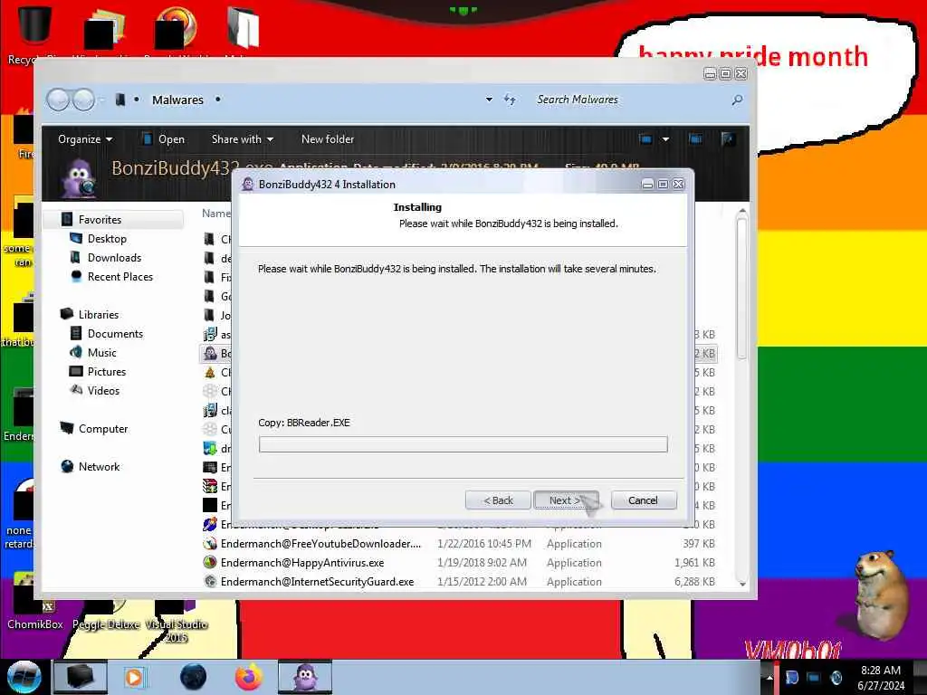The height and width of the screenshot is (695, 927).
Task: Click Open in Explorer toolbar
Action: (x=163, y=139)
